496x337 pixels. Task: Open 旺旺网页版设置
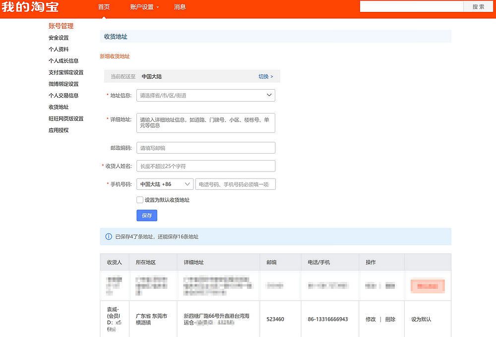(x=66, y=118)
